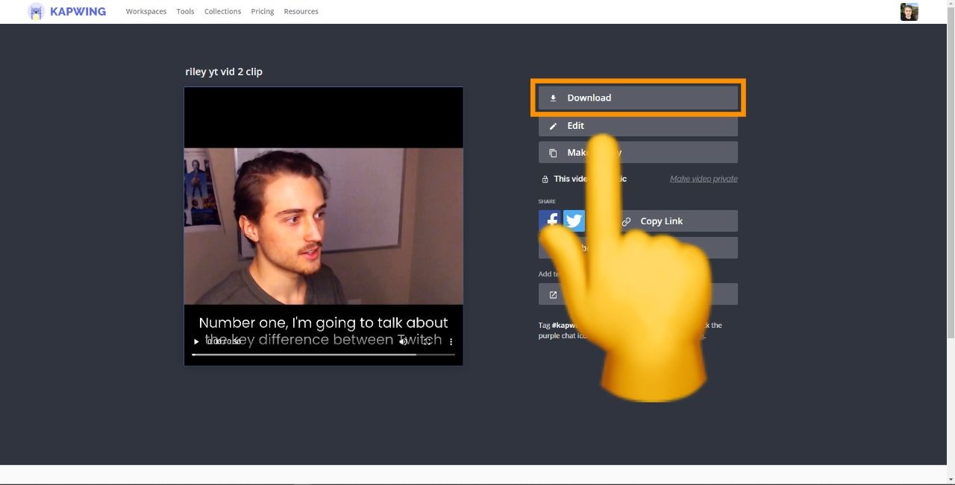The height and width of the screenshot is (485, 955).
Task: Click the Kapwing cat logo
Action: (x=36, y=12)
